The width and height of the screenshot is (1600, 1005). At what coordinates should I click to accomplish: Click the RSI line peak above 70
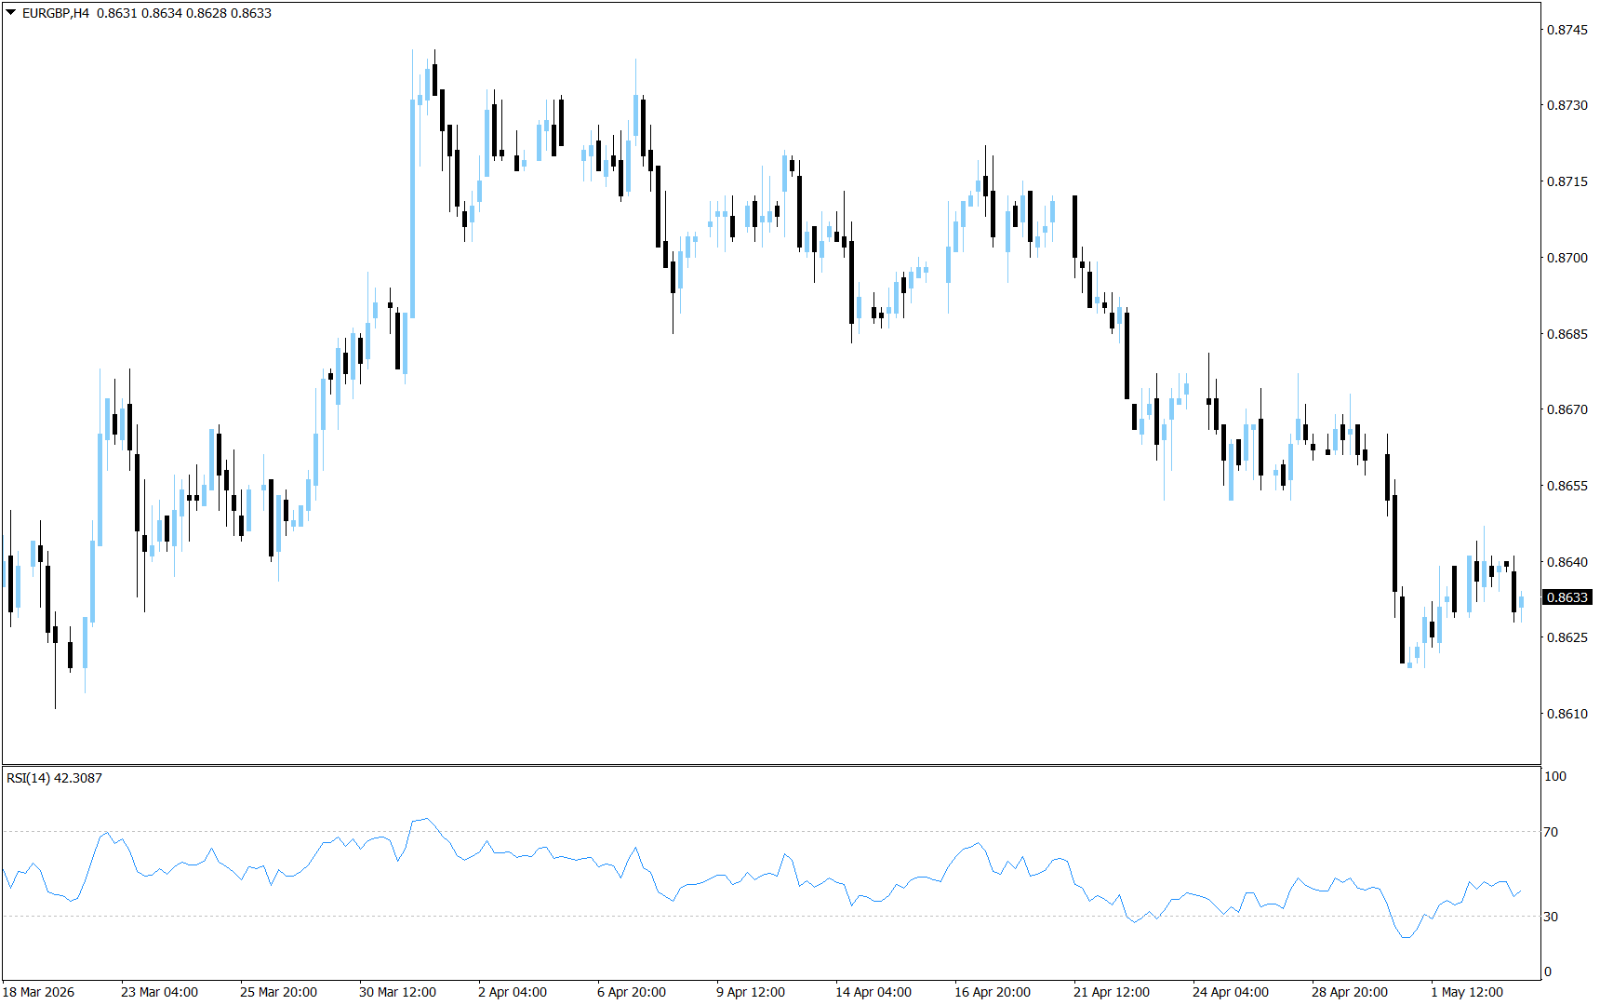point(426,820)
